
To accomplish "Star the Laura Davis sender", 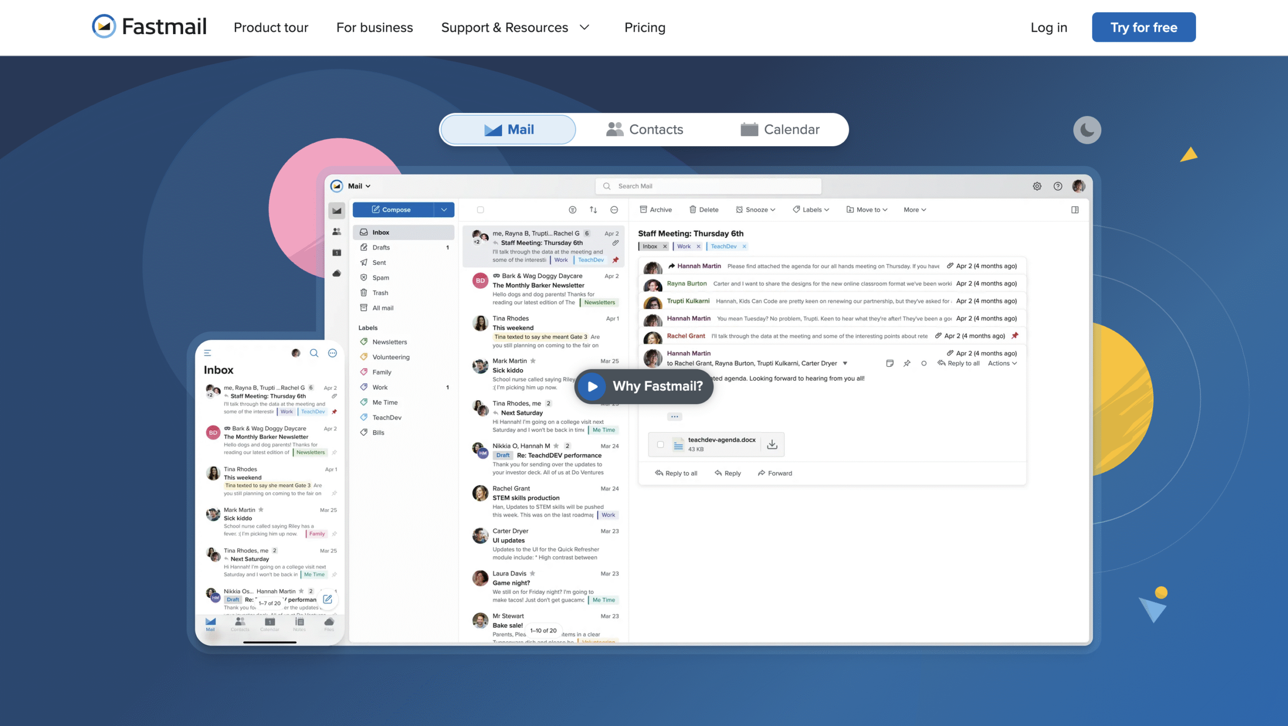I will pos(532,573).
